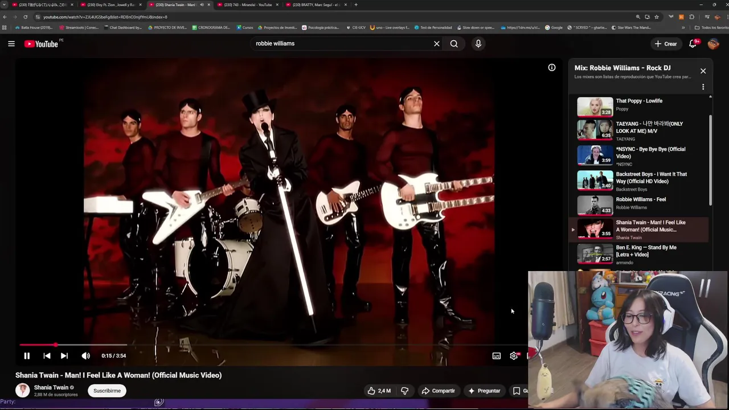
Task: Open the browser extensions puzzle icon
Action: 692,17
